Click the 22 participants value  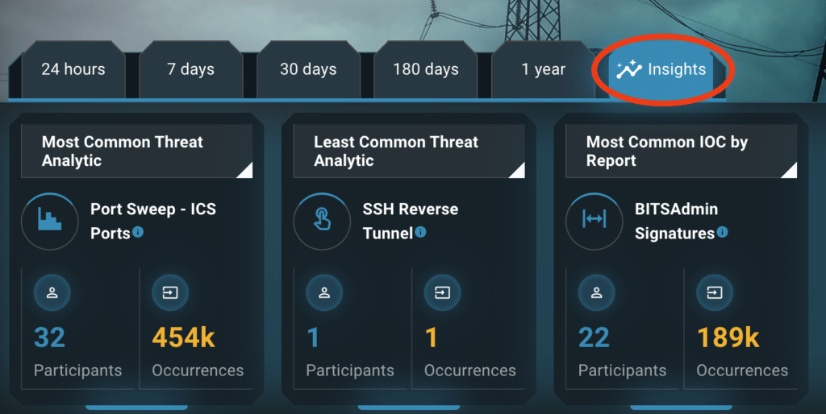click(x=594, y=337)
